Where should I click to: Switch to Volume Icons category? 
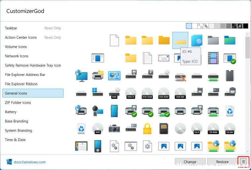[x=33, y=47]
